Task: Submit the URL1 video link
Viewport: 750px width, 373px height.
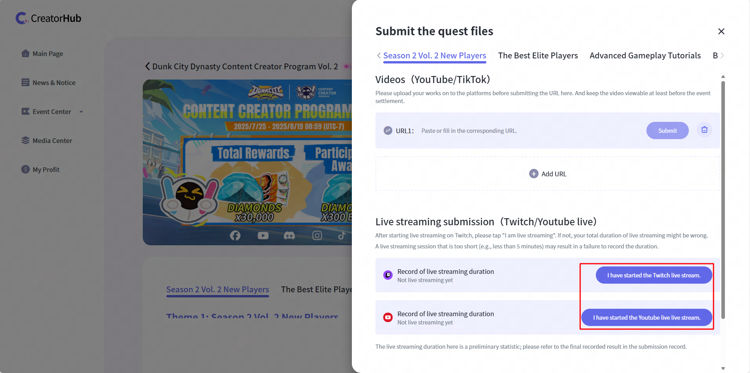Action: click(x=667, y=130)
